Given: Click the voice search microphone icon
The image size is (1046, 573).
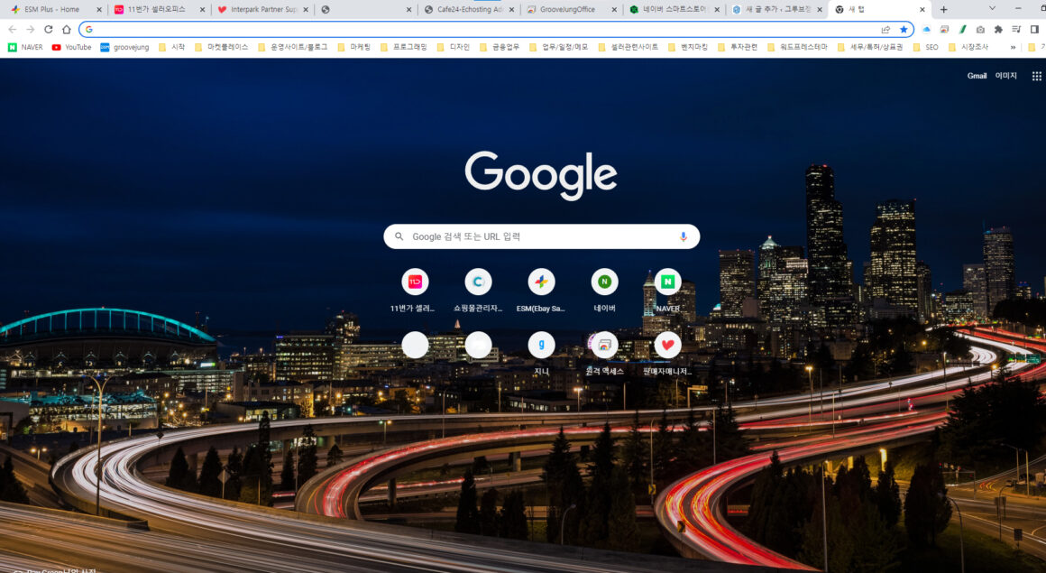Looking at the screenshot, I should point(683,236).
